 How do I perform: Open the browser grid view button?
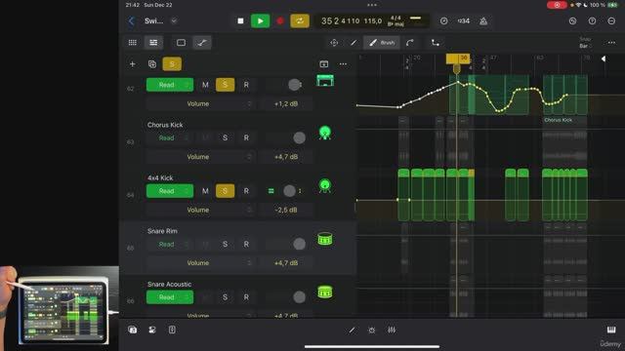pos(133,43)
